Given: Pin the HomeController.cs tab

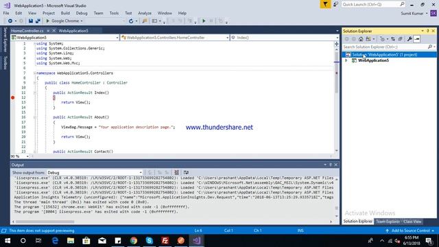Looking at the screenshot, I should pyautogui.click(x=48, y=31).
